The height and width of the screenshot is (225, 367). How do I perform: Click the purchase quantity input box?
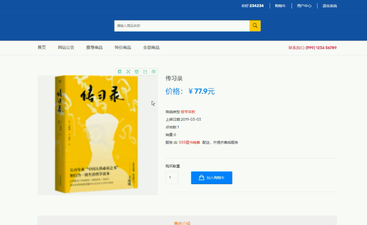172,178
